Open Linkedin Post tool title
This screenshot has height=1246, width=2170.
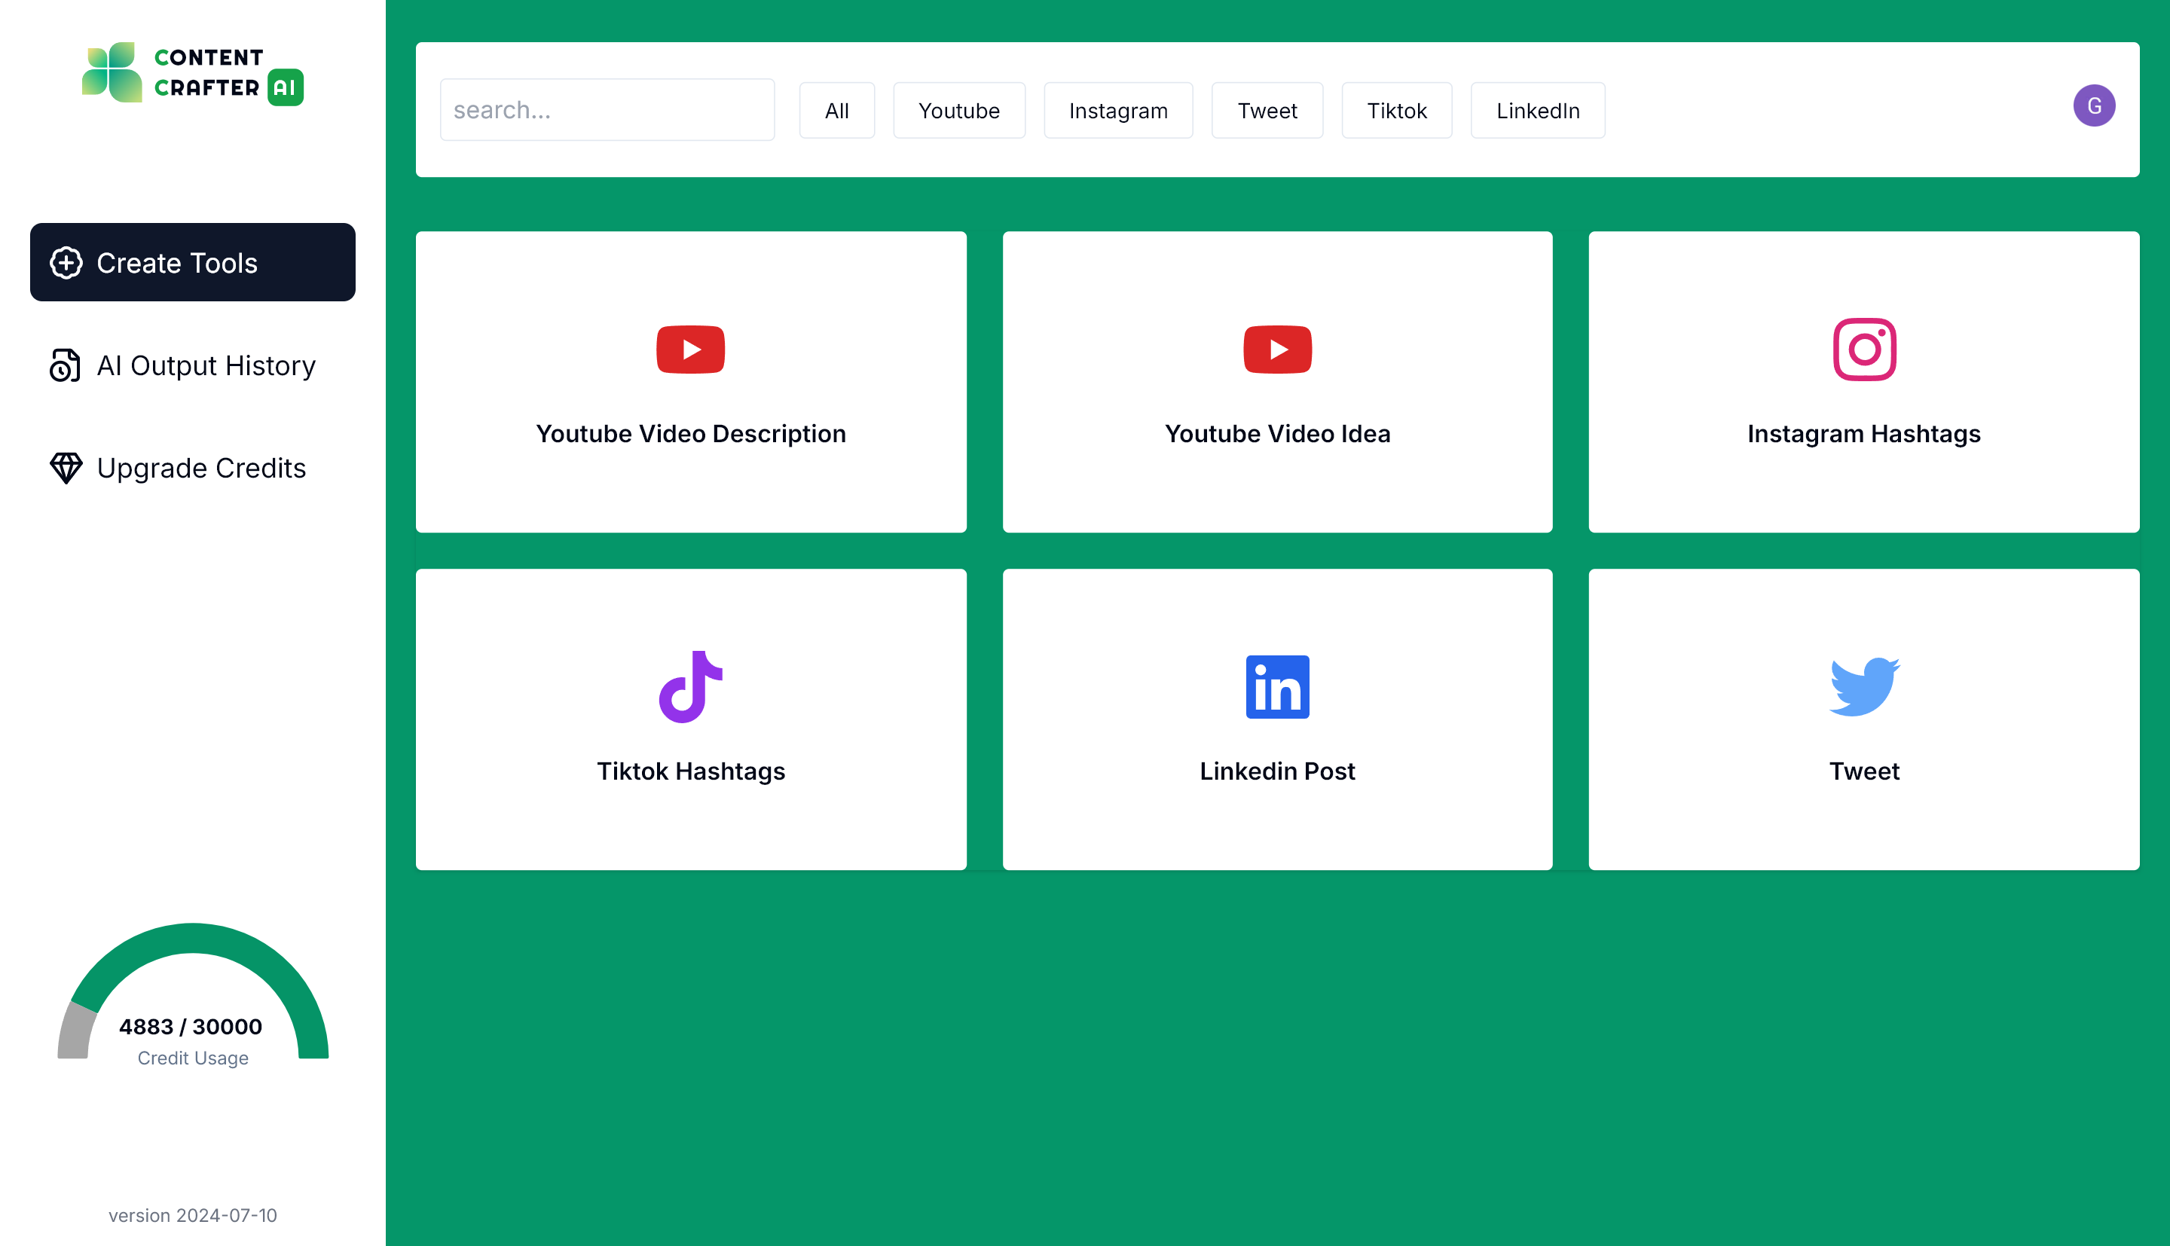[1278, 771]
